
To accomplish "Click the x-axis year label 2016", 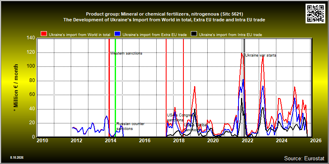I will pos(145,141).
